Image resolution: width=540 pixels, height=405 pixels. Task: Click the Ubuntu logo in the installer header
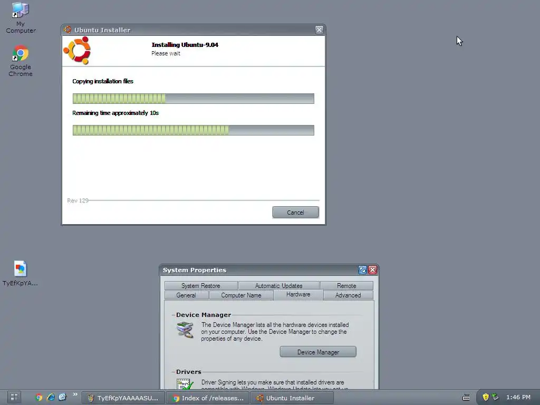click(x=77, y=51)
